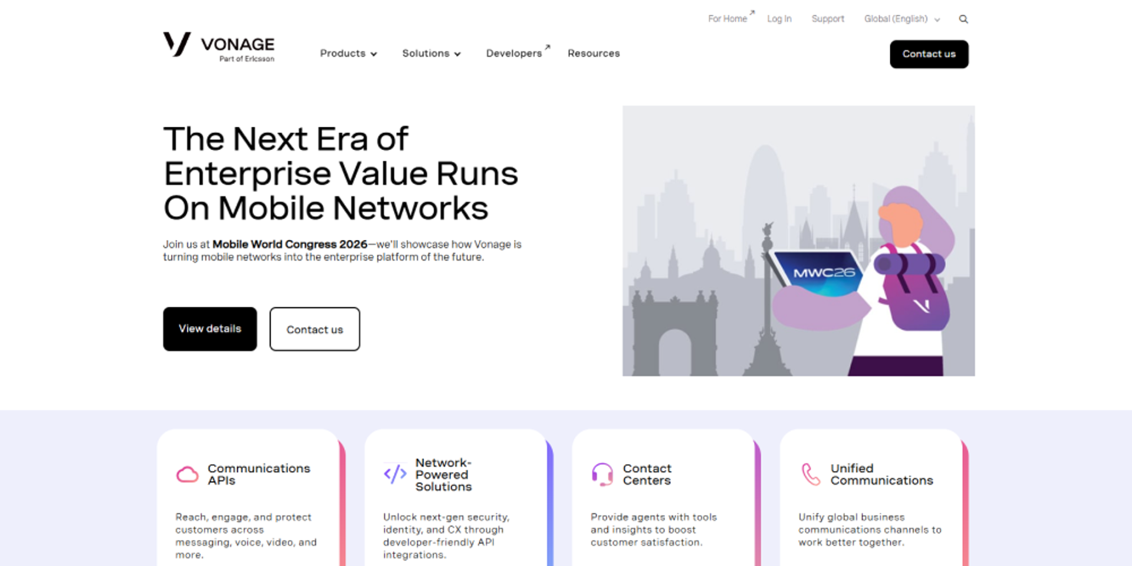Expand the Solutions menu

click(x=432, y=54)
